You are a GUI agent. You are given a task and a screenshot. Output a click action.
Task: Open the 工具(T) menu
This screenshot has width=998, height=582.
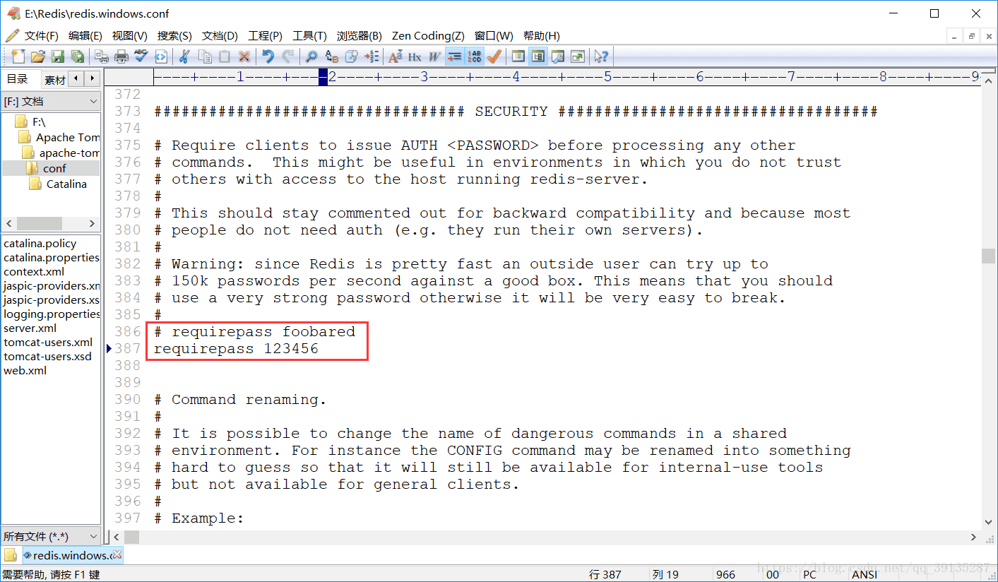pyautogui.click(x=309, y=36)
